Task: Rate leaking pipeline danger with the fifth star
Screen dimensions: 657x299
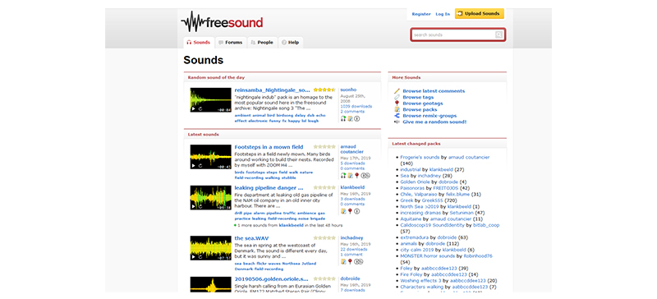Action: click(333, 187)
